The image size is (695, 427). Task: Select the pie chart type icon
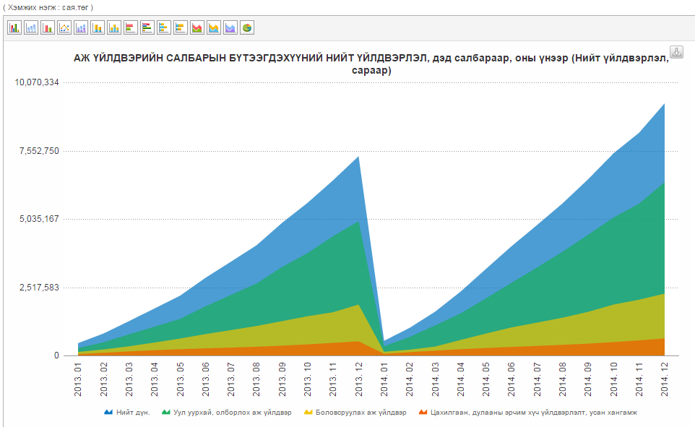[247, 27]
